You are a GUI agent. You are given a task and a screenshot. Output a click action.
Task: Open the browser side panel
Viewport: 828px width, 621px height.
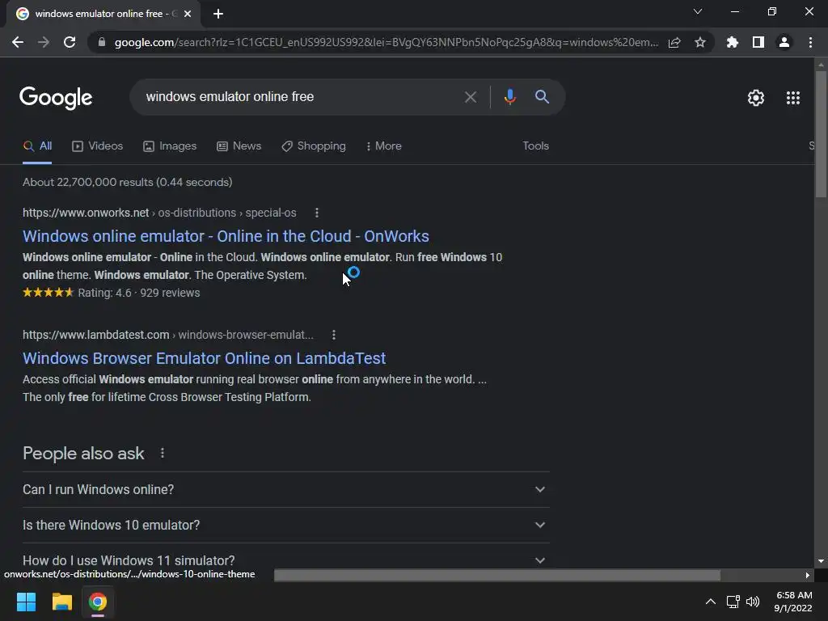click(758, 42)
